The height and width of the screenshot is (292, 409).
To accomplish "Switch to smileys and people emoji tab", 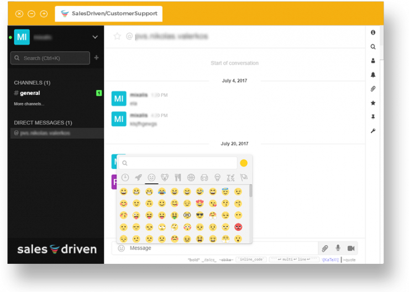I will tap(151, 178).
